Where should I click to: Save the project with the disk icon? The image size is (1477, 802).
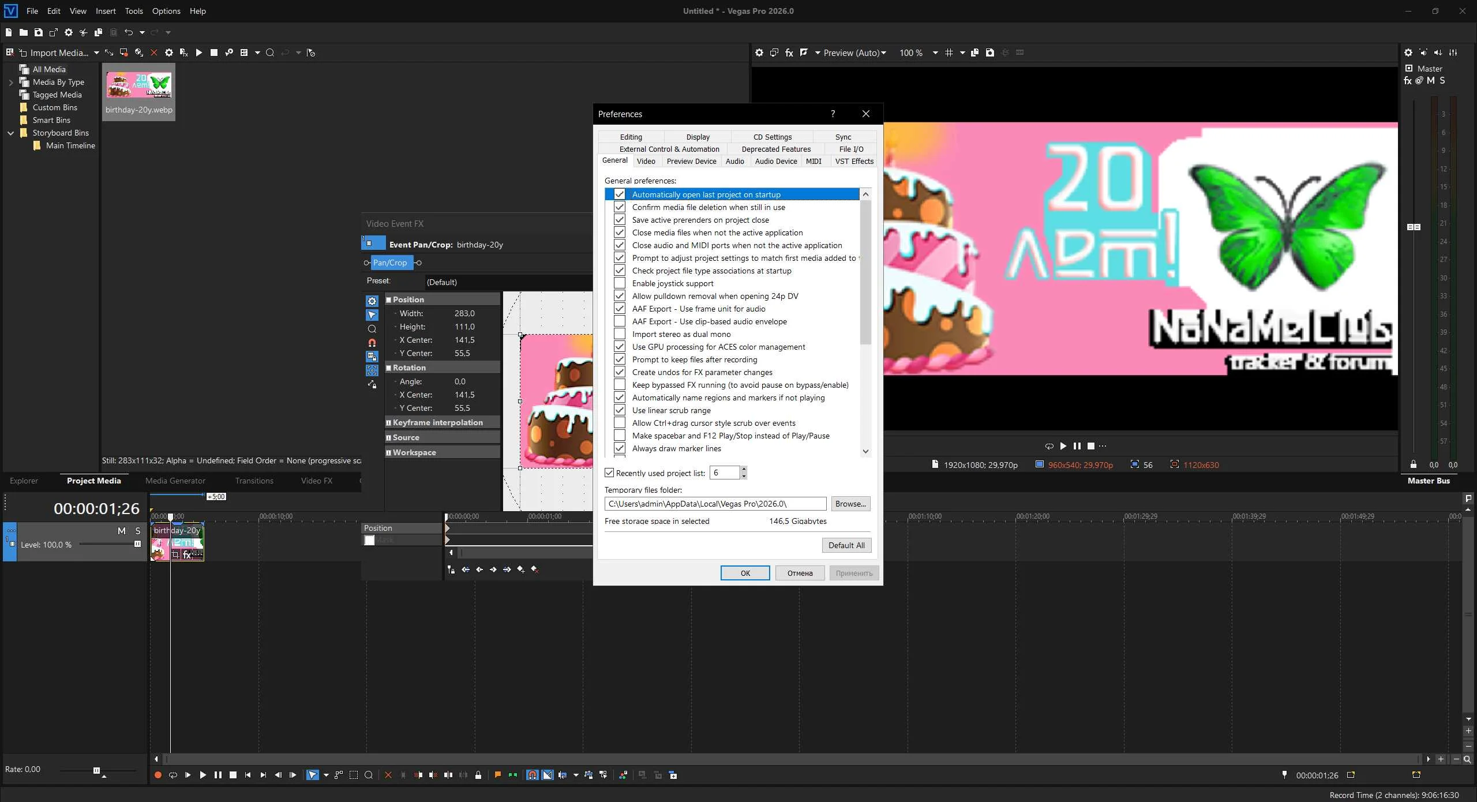[39, 32]
